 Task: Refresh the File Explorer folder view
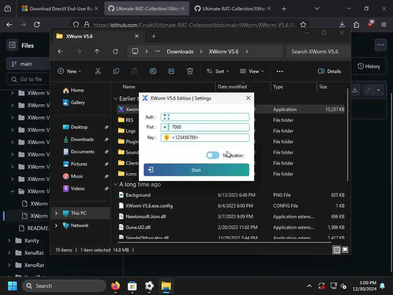point(115,51)
